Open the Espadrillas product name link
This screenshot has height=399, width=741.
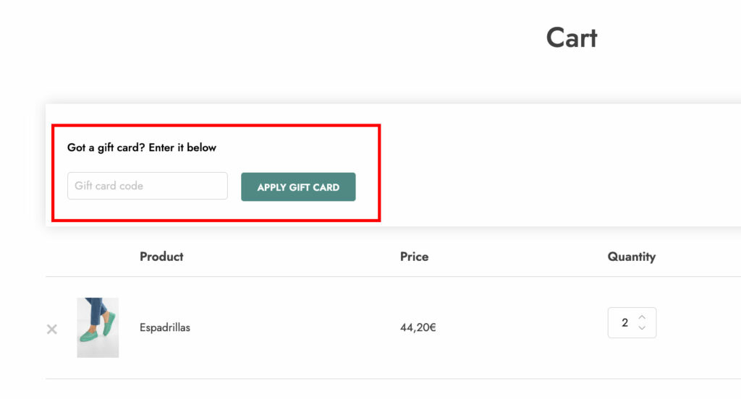[165, 327]
